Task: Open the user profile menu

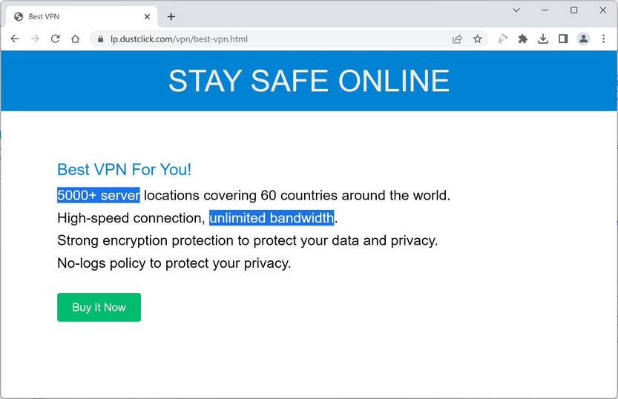Action: pyautogui.click(x=583, y=39)
